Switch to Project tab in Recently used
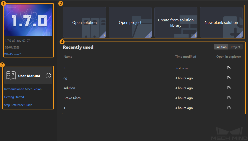This screenshot has height=141, width=248. (x=235, y=47)
